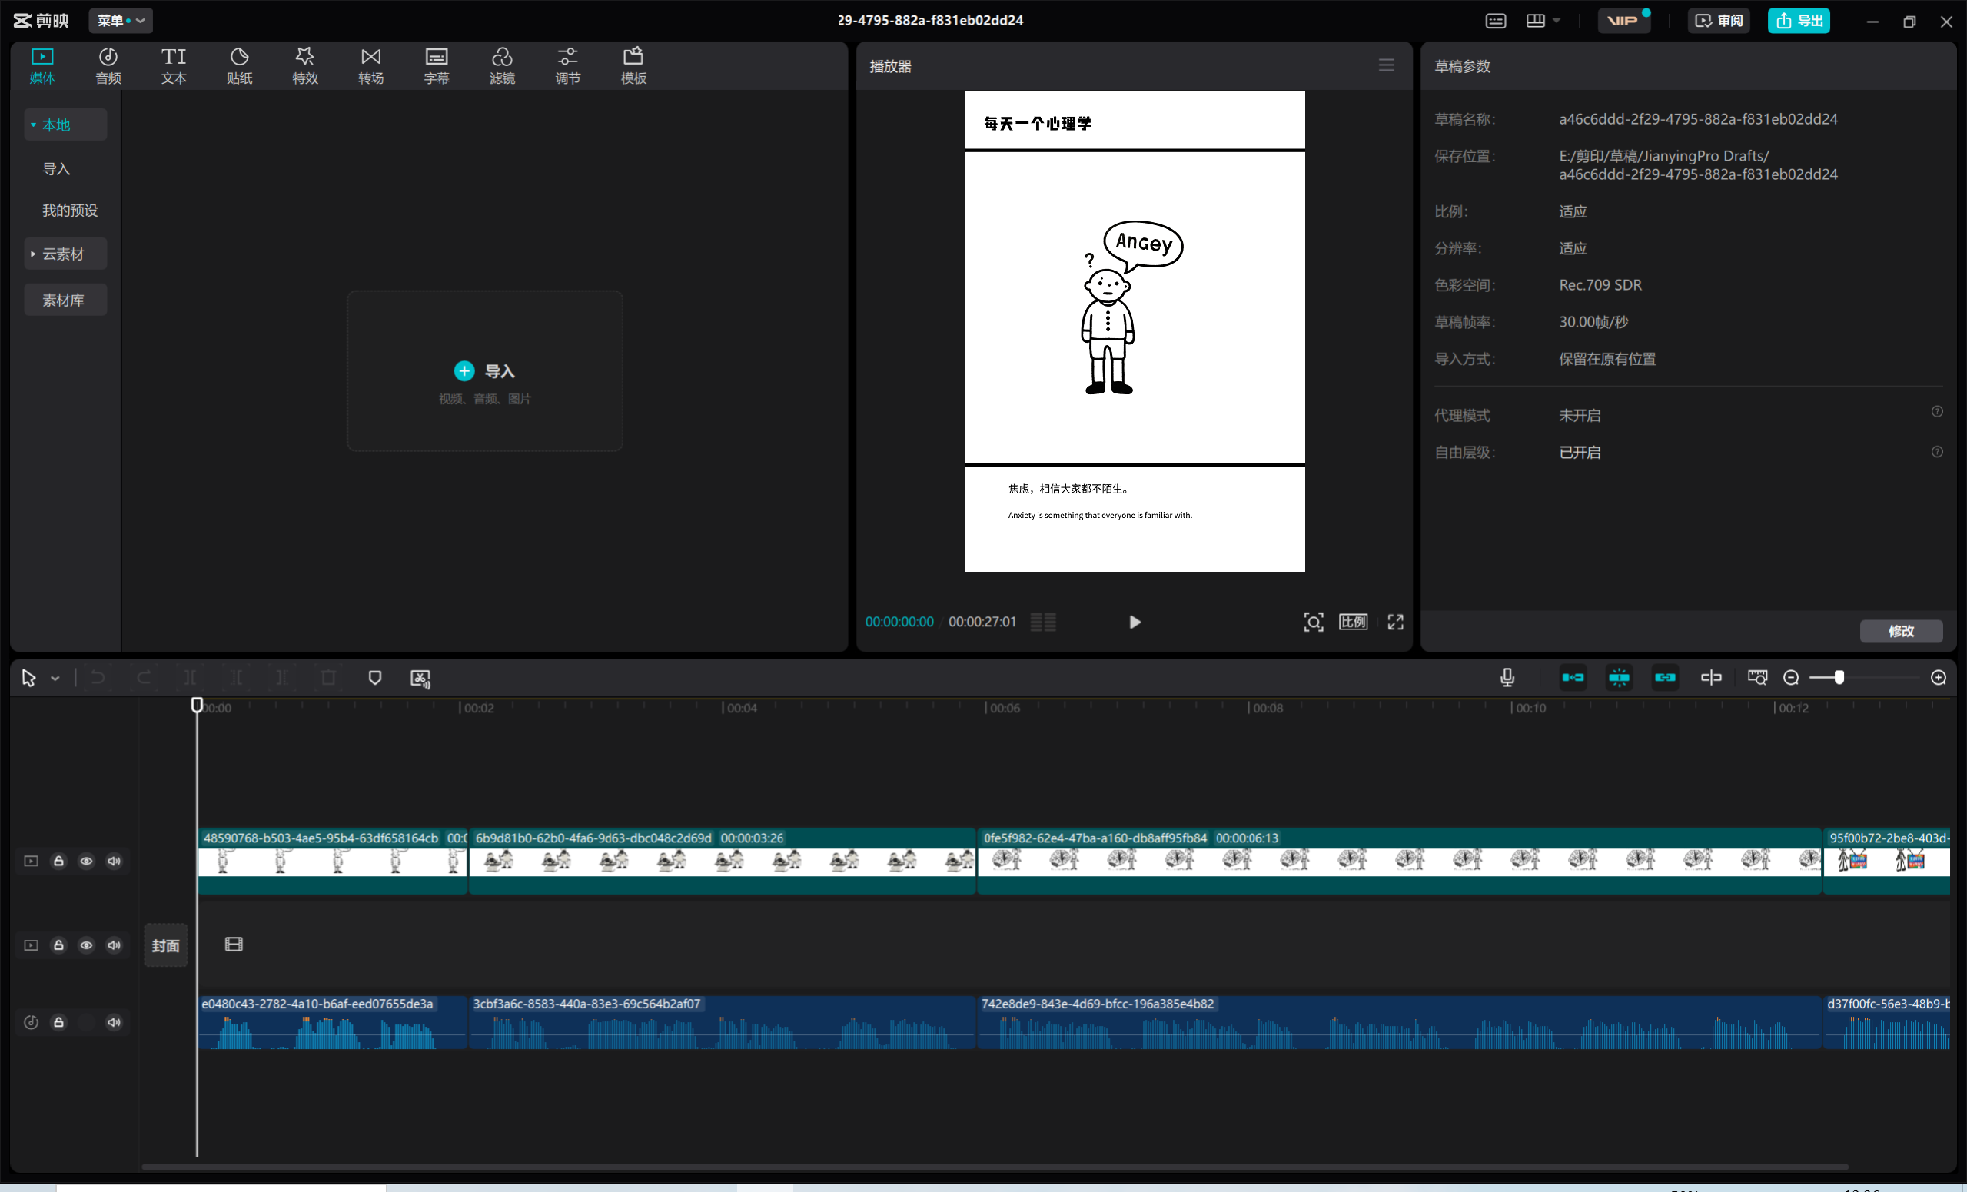Collapse the 本地 local section
1967x1192 pixels.
[65, 125]
